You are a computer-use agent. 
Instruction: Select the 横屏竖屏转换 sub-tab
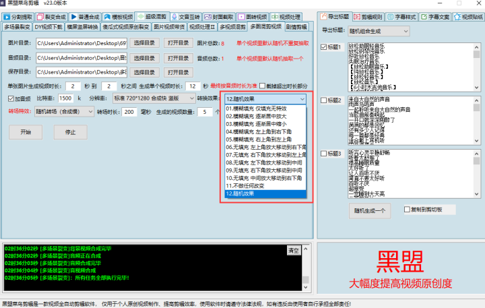(x=83, y=27)
